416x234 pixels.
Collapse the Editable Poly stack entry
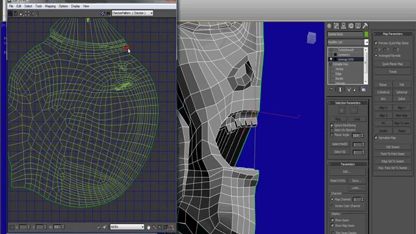click(x=331, y=64)
